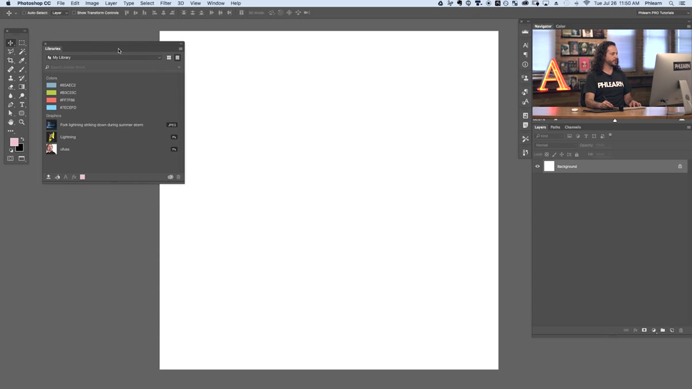Open the Info panel icon
Viewport: 692px width, 389px height.
tap(525, 64)
